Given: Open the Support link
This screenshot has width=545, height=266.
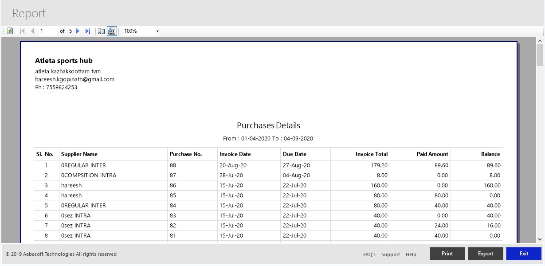Looking at the screenshot, I should [x=391, y=254].
